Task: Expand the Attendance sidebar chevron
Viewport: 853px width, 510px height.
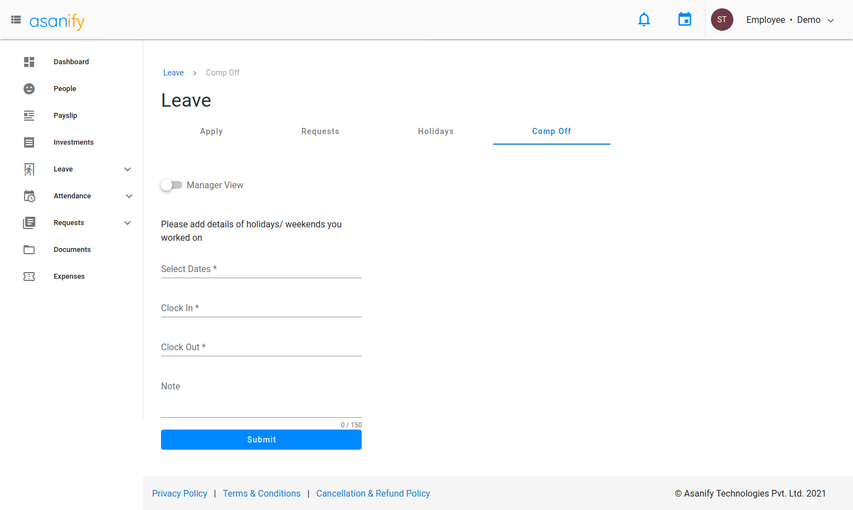Action: coord(129,196)
